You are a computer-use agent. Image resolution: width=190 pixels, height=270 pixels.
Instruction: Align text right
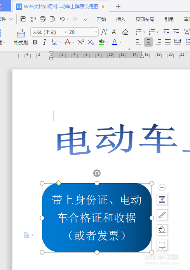coord(158,42)
